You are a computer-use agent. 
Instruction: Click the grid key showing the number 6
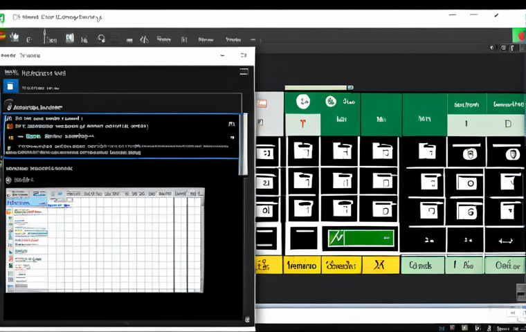coord(467,212)
